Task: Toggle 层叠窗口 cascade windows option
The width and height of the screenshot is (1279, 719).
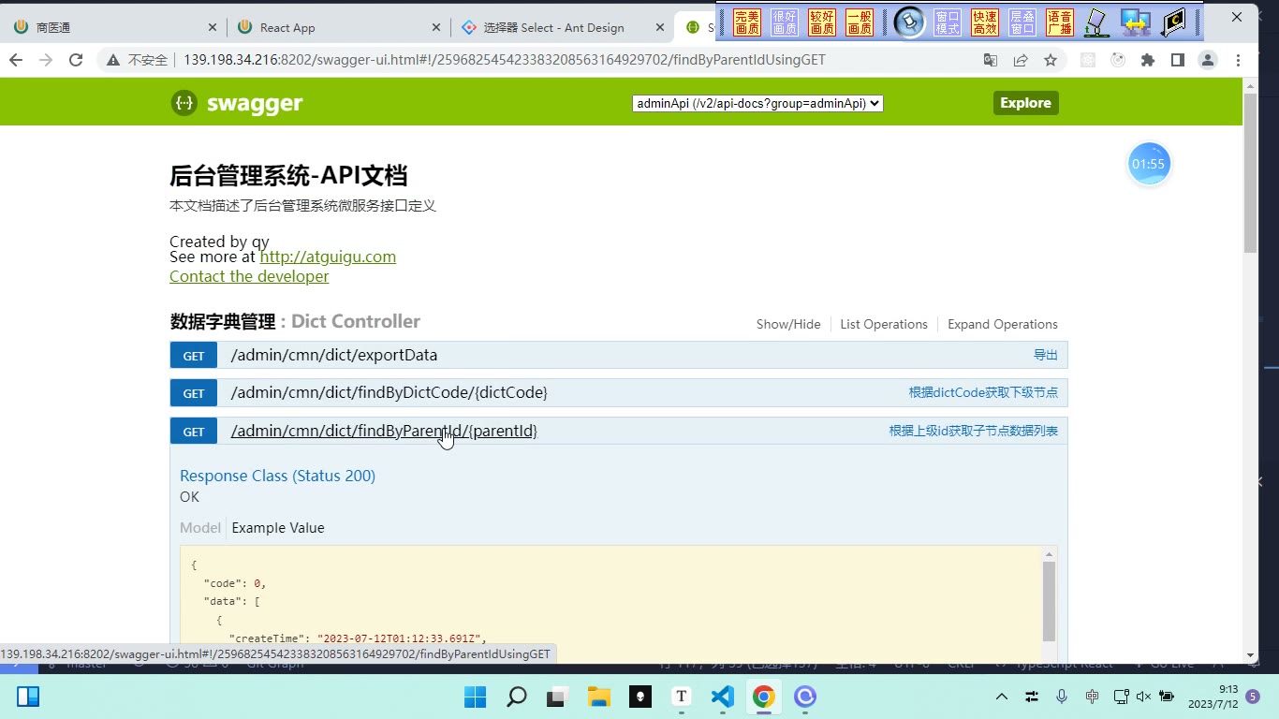Action: (1022, 22)
